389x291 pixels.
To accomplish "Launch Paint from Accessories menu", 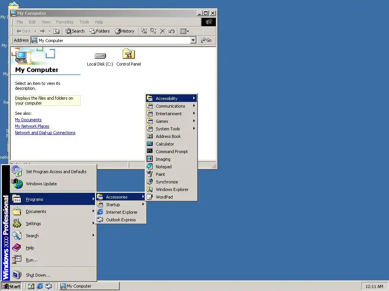I will (171, 174).
